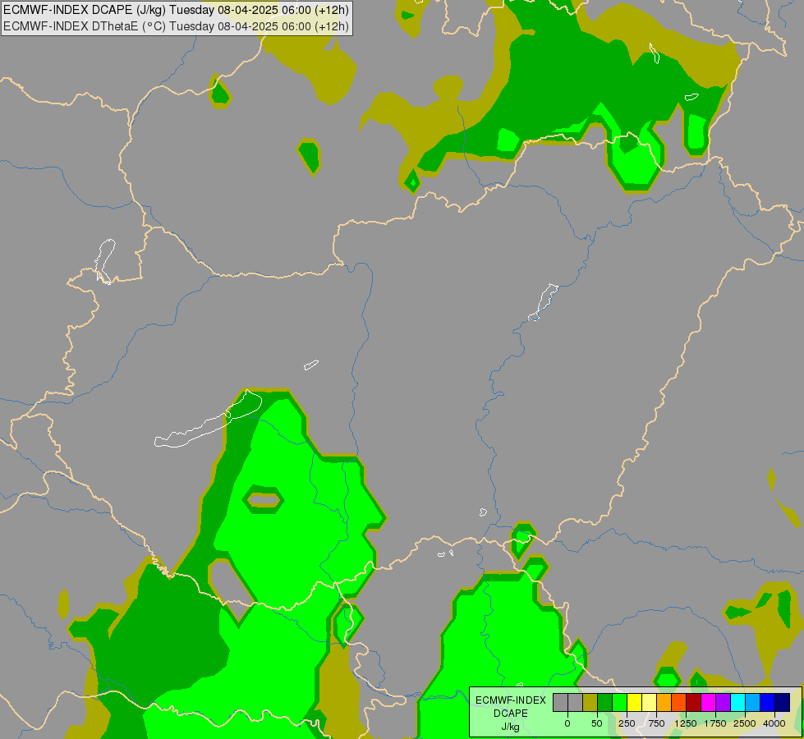
Task: Click the DCAPE title line in header
Action: [x=177, y=10]
